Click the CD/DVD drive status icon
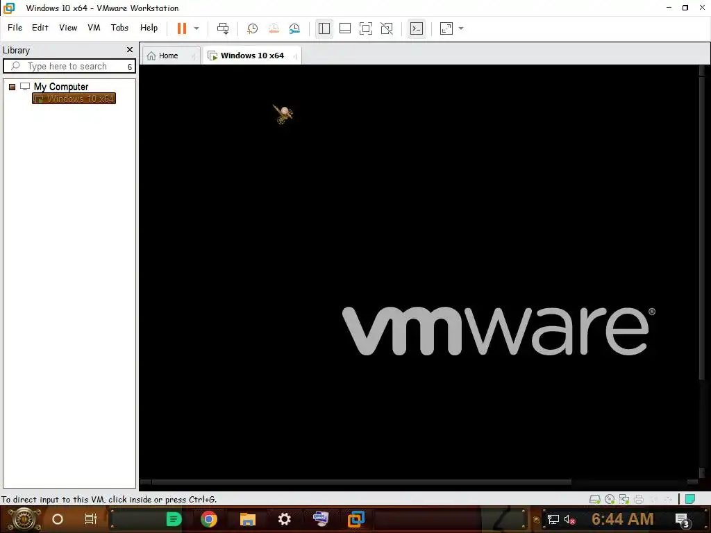711x533 pixels. tap(610, 500)
